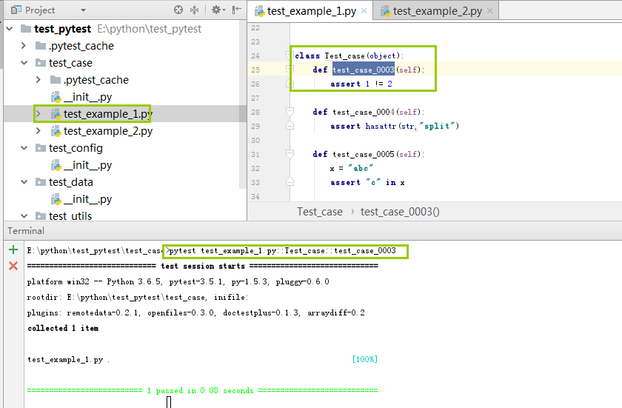622x408 pixels.
Task: Expand the top-level .pytest_cache folder
Action: (x=24, y=46)
